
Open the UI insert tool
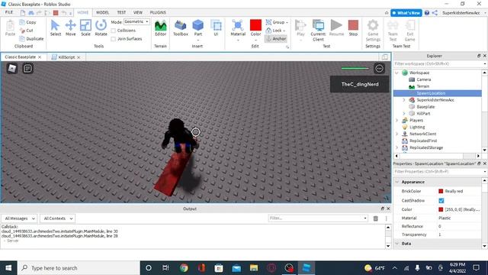click(216, 27)
